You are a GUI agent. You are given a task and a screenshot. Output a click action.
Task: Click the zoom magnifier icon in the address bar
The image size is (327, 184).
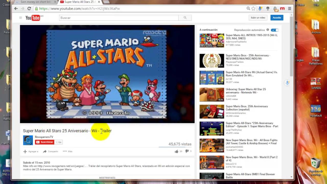click(x=248, y=8)
